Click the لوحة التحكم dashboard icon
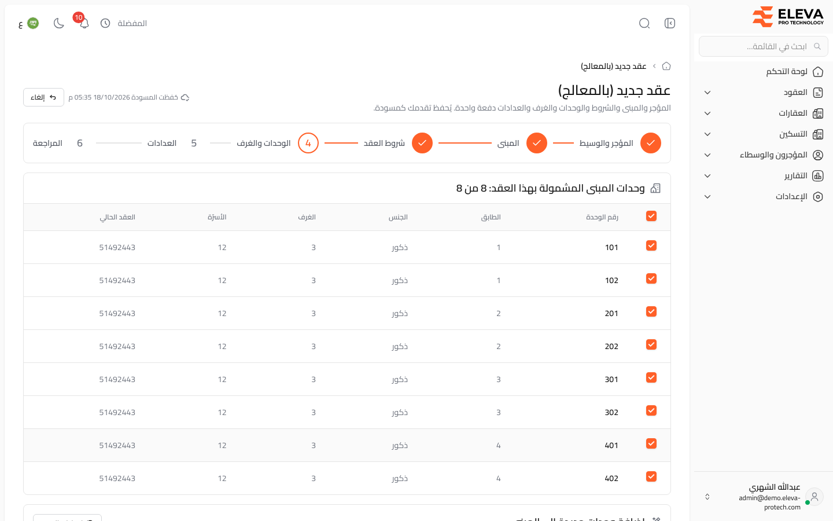This screenshot has height=521, width=833. (818, 72)
